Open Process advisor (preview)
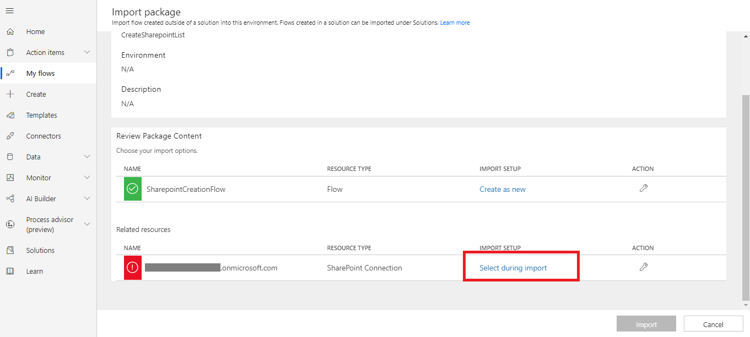This screenshot has height=337, width=750. (48, 224)
